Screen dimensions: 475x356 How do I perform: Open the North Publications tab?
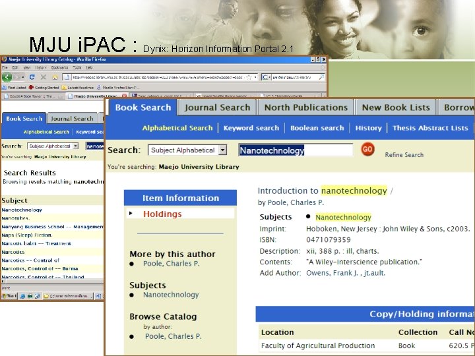pyautogui.click(x=306, y=107)
